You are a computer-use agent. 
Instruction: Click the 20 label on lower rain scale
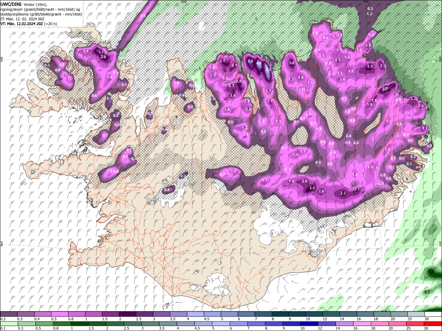pyautogui.click(x=391, y=329)
